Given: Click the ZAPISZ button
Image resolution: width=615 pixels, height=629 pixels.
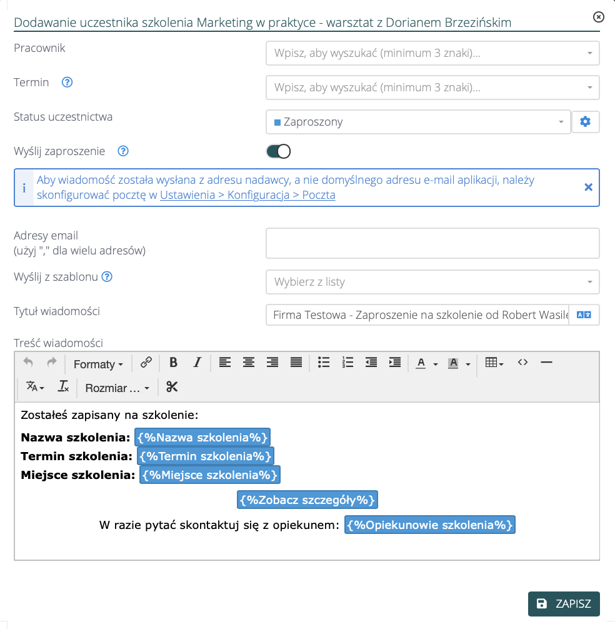Looking at the screenshot, I should [564, 604].
